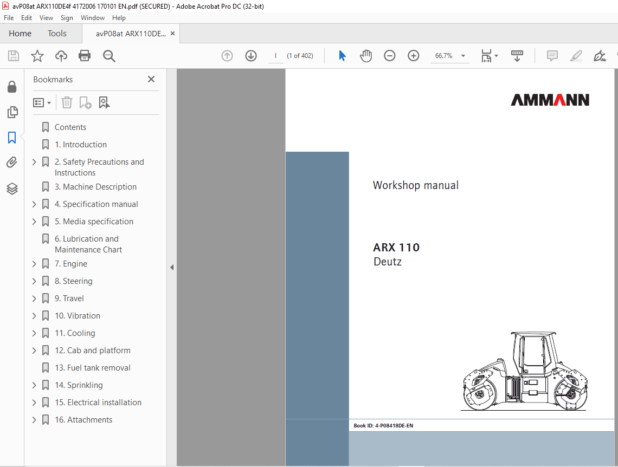The height and width of the screenshot is (467, 618).
Task: Open the Attachments panel
Action: tap(12, 162)
